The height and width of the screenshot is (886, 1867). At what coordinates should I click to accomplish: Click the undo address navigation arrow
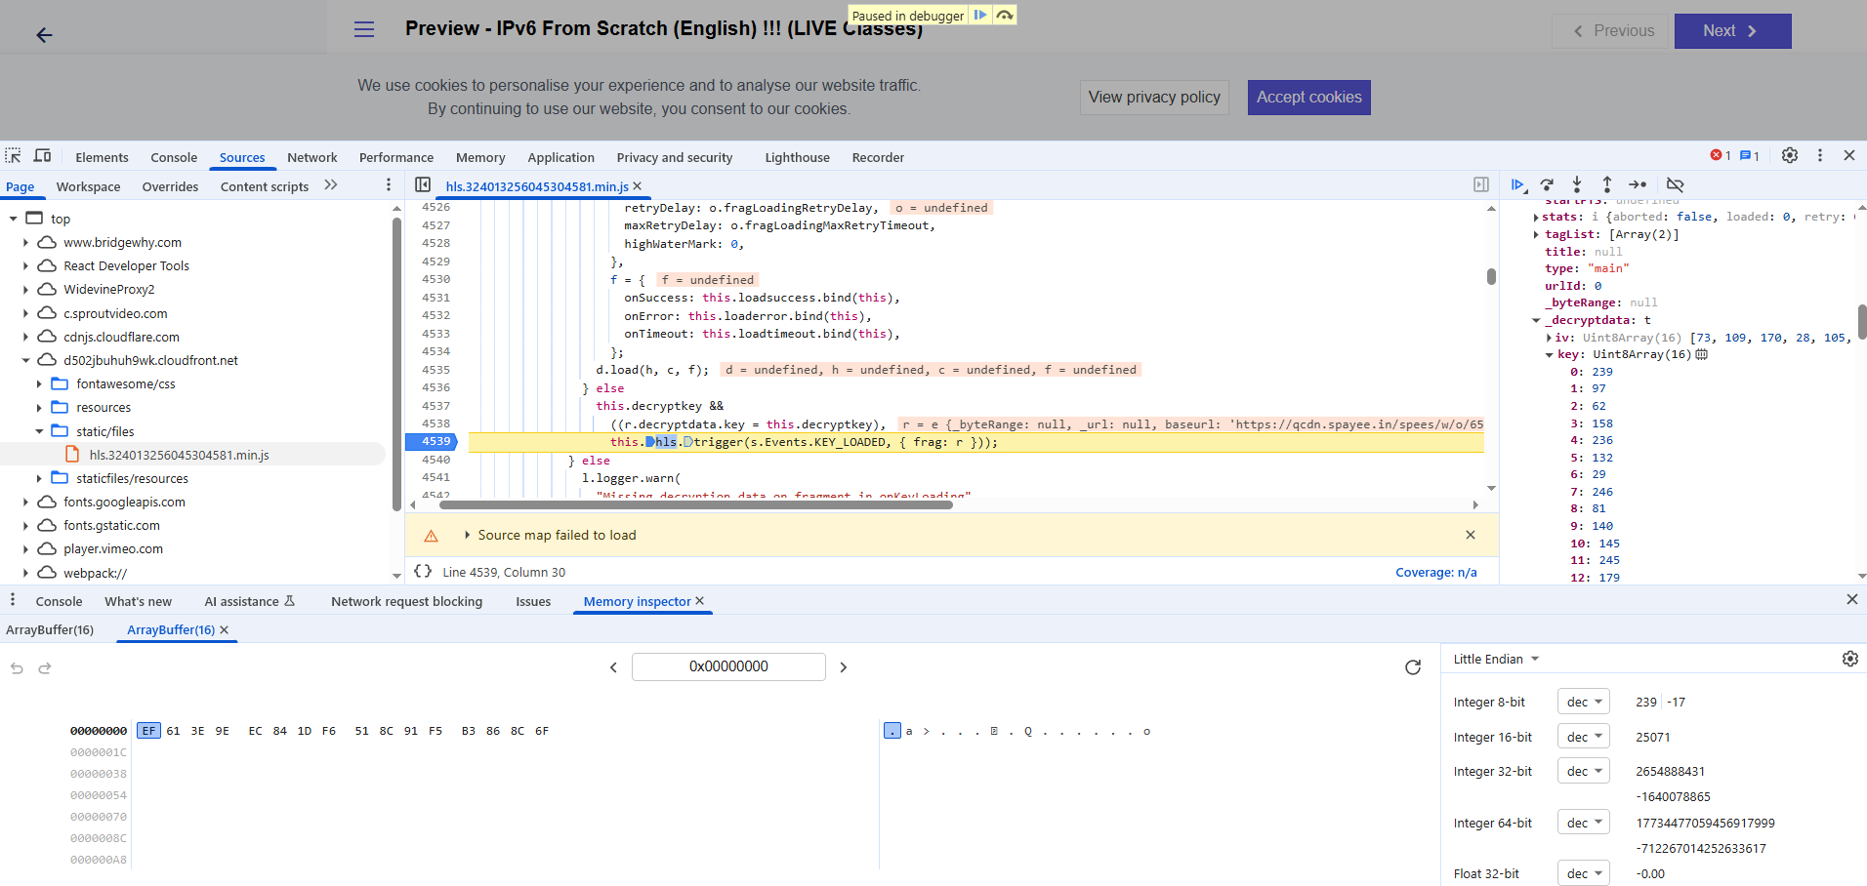point(17,668)
